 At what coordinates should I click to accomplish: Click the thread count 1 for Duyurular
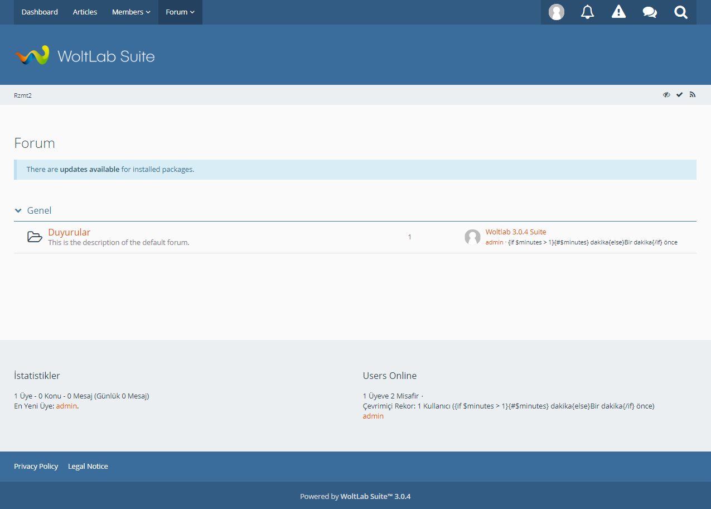pos(409,237)
